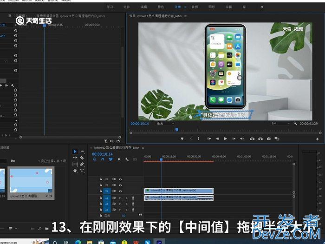Add marker in Program monitor

coord(182,138)
